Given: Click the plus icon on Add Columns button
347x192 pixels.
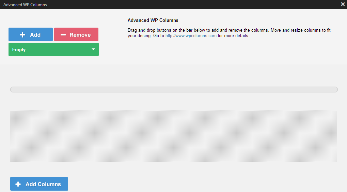Looking at the screenshot, I should pos(18,184).
